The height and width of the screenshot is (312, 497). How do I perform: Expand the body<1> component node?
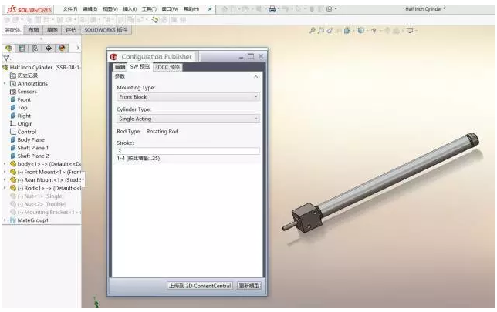(5, 164)
